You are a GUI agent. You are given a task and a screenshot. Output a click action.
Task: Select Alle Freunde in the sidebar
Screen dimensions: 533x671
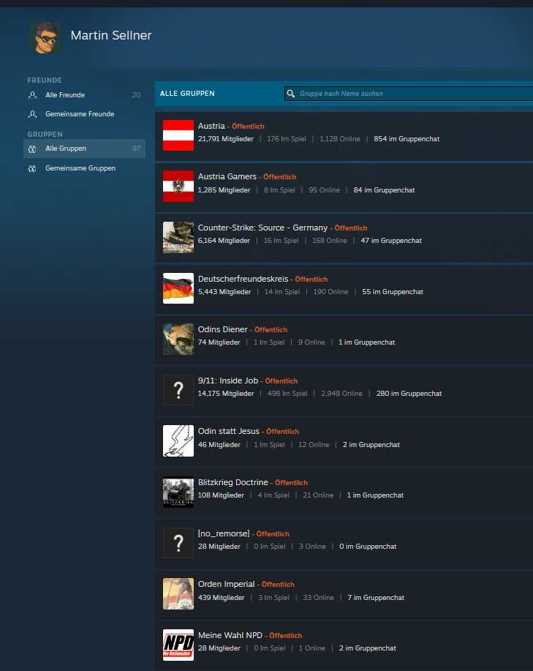click(65, 95)
